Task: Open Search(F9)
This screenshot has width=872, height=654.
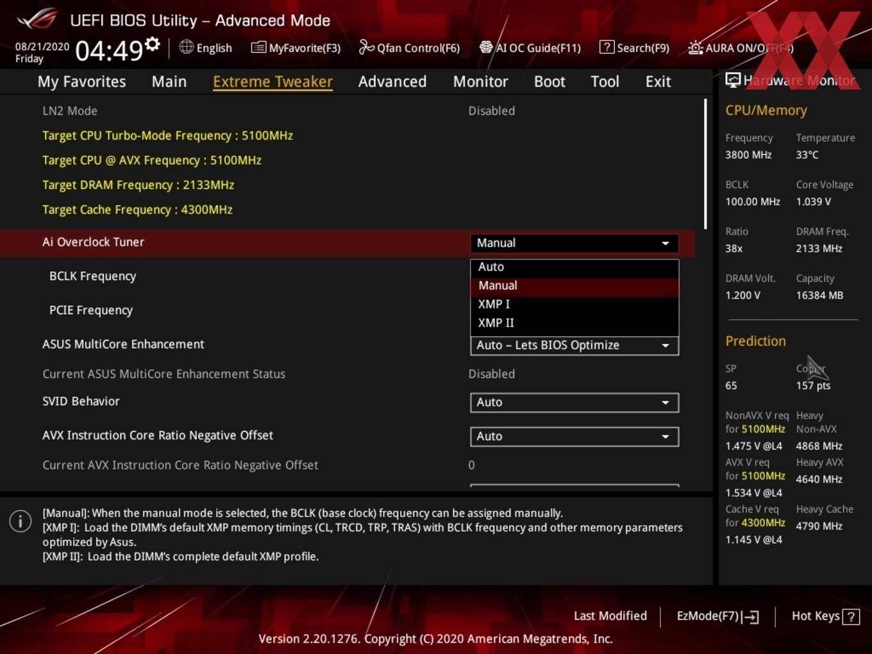Action: (x=634, y=47)
